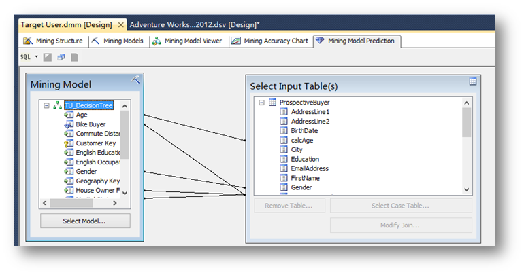The image size is (524, 275).
Task: Click mining model list scroll up arrow
Action: pyautogui.click(x=125, y=106)
